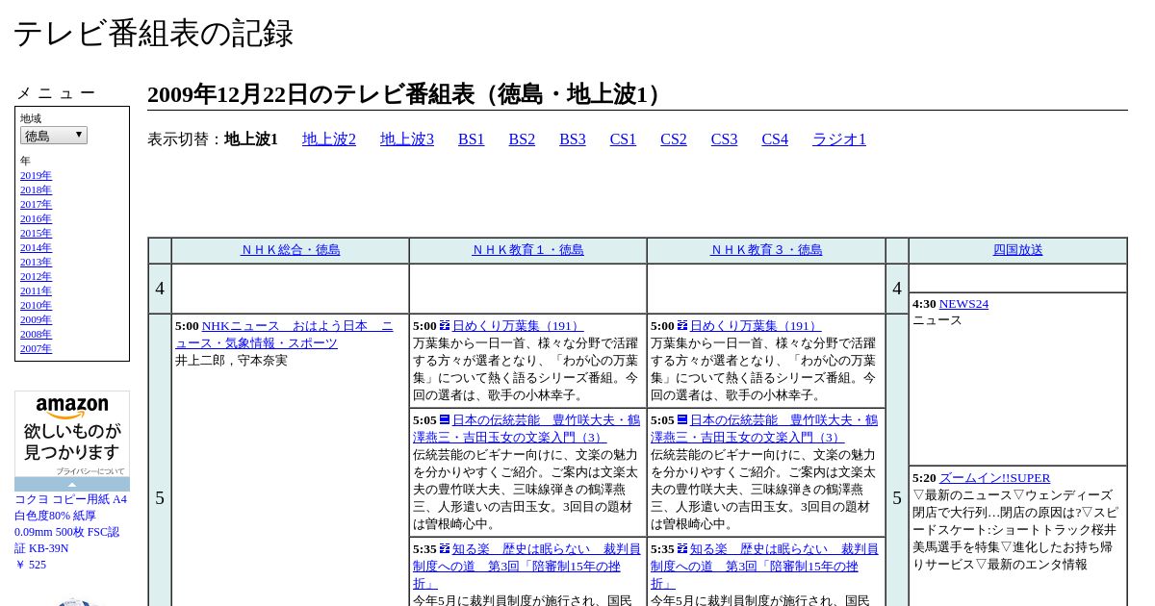The width and height of the screenshot is (1155, 606).
Task: Open 日本の伝統芸能 program in NHK教育3 column
Action: [764, 428]
